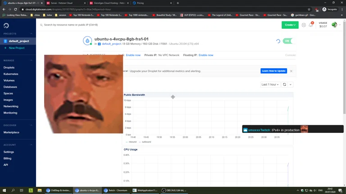
Task: Collapse the Discover sidebar section
Action: point(32,125)
